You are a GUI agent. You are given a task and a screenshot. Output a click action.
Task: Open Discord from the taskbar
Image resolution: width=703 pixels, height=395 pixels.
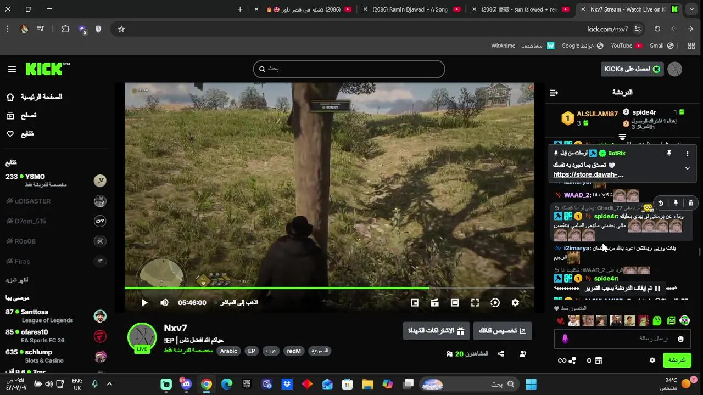(186, 384)
